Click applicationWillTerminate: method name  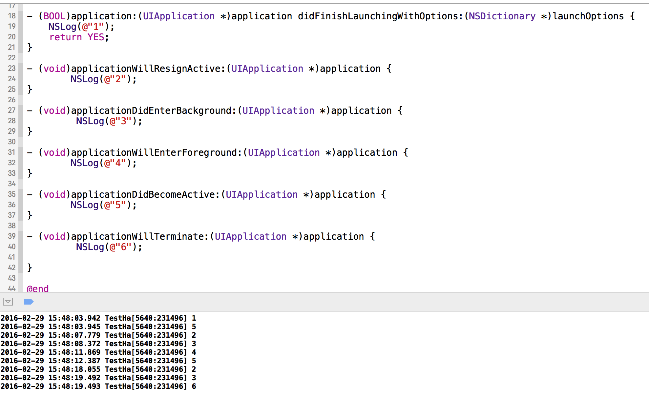[x=140, y=236]
